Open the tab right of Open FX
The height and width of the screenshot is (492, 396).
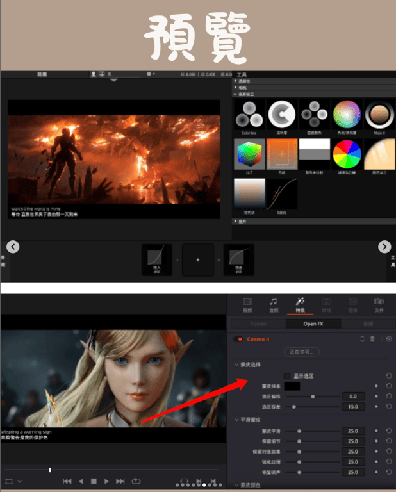[x=368, y=324]
